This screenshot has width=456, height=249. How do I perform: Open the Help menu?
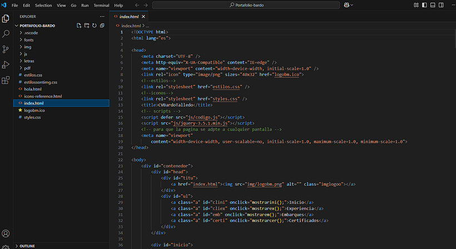118,5
